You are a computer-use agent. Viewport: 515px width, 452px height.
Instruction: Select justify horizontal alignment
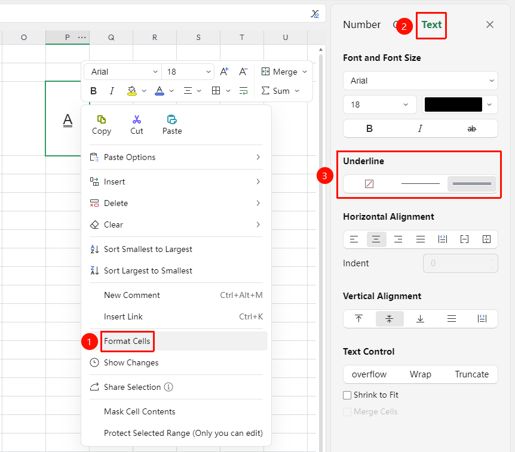pyautogui.click(x=421, y=239)
